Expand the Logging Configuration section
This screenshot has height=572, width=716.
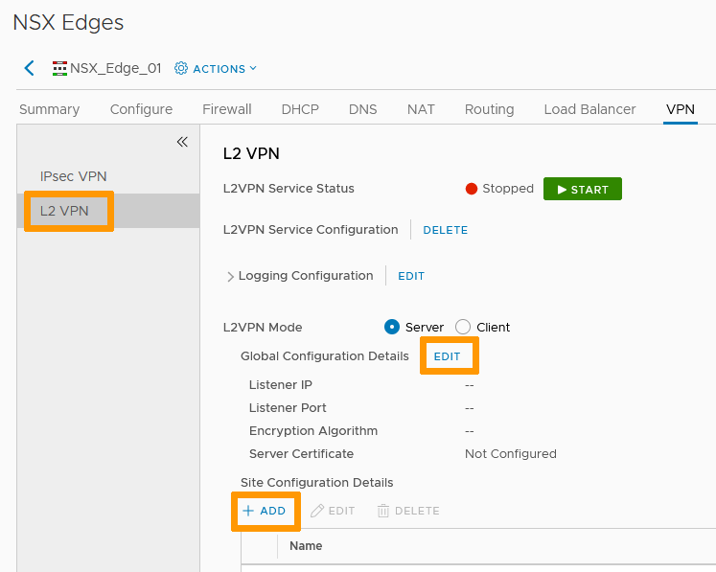pyautogui.click(x=230, y=277)
